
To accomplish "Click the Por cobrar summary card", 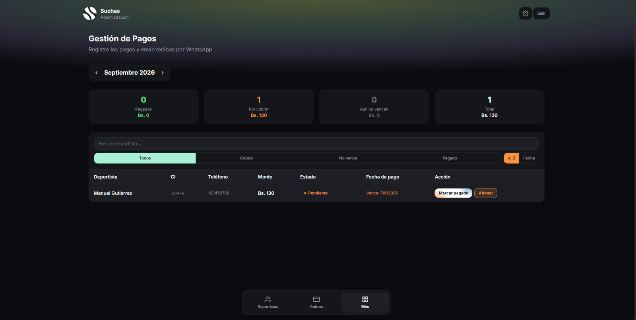I will point(259,107).
